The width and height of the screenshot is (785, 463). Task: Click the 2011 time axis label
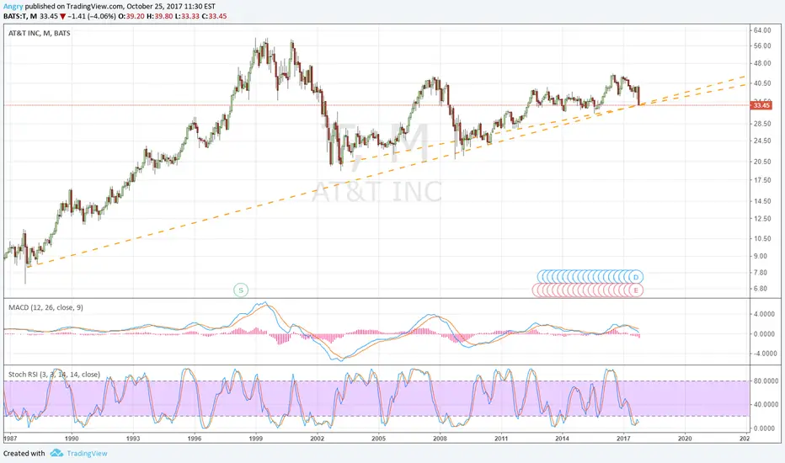pyautogui.click(x=501, y=439)
